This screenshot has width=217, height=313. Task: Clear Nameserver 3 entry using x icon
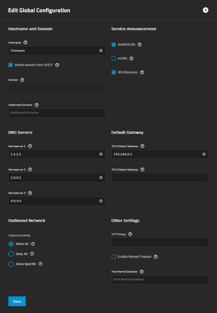click(101, 201)
